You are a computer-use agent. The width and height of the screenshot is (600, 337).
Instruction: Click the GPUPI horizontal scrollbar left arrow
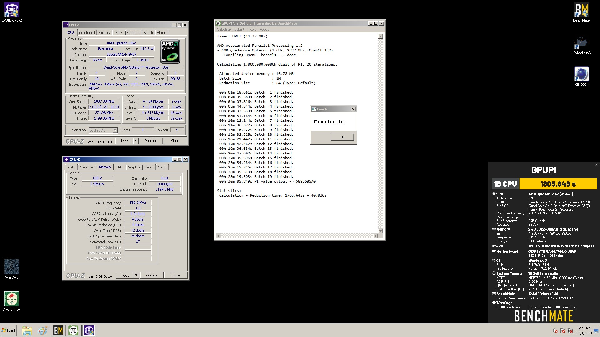pos(219,236)
